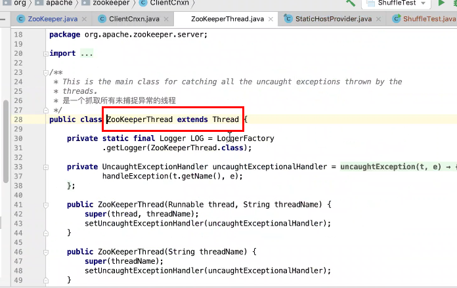
Task: Switch to the ClientCnxn.java tab
Action: click(134, 19)
